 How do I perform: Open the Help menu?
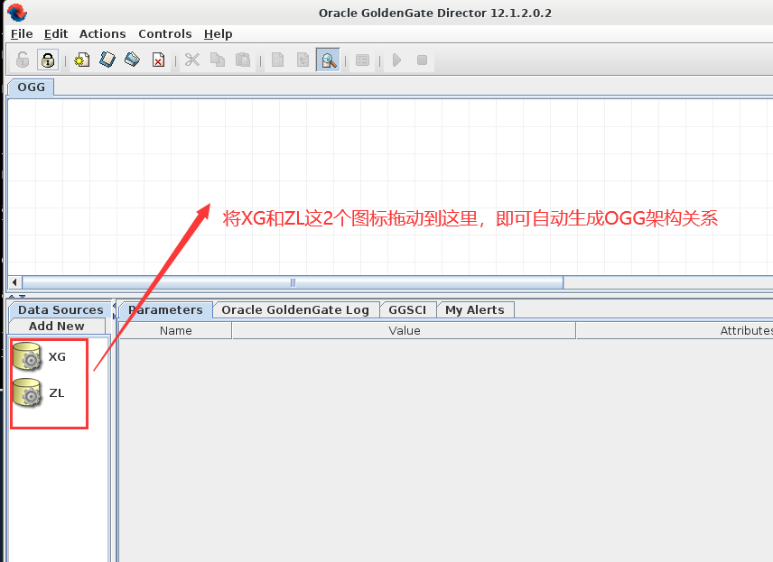tap(218, 34)
